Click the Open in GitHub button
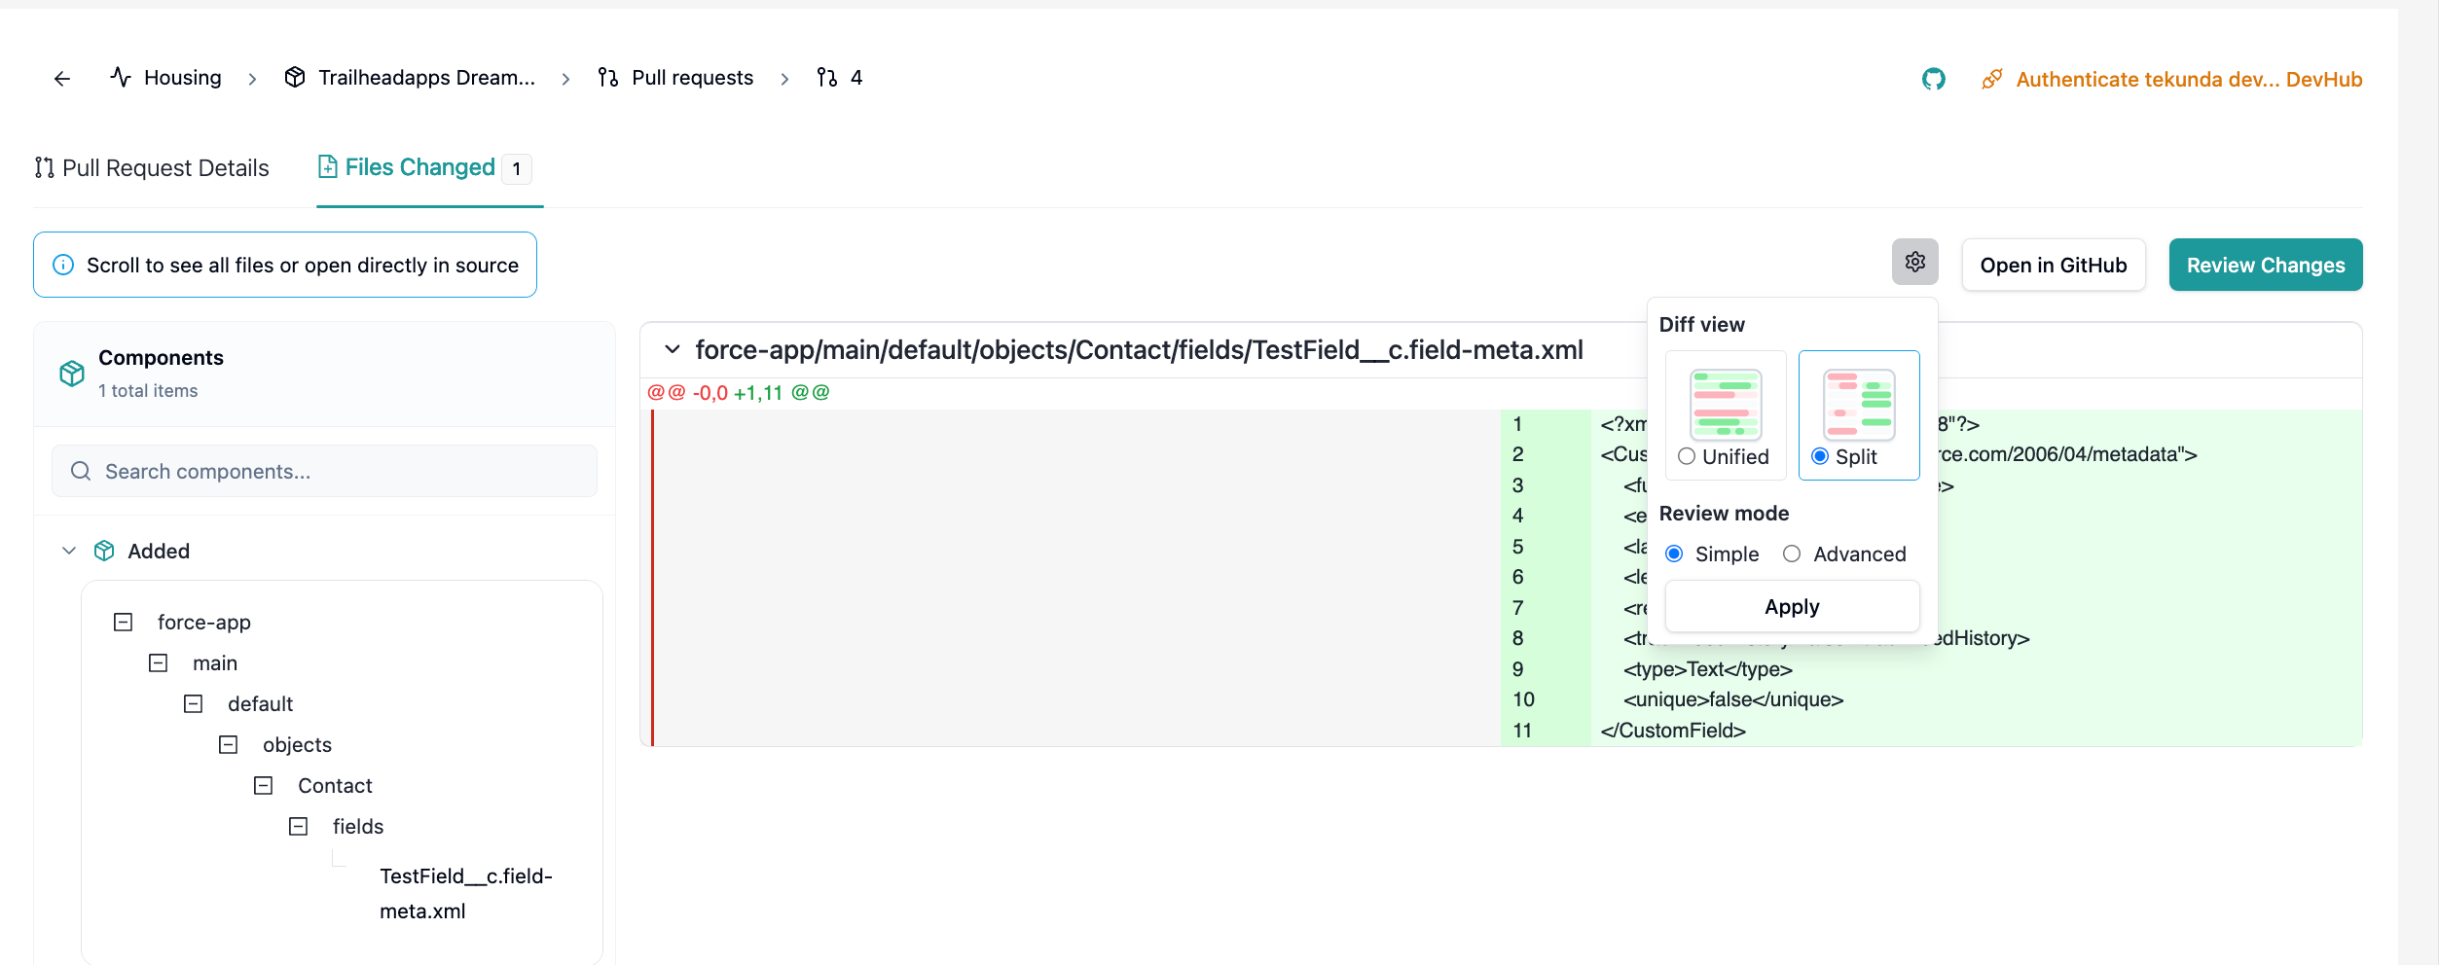This screenshot has height=965, width=2439. coord(2054,265)
